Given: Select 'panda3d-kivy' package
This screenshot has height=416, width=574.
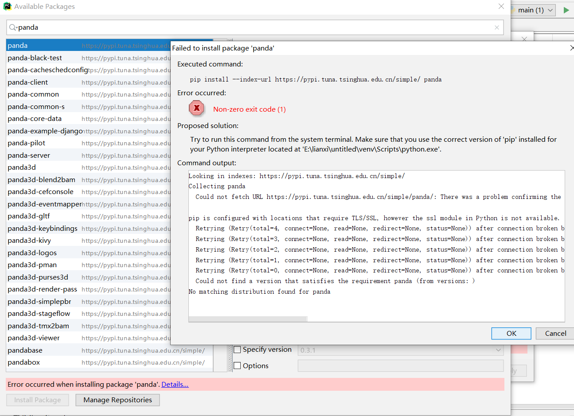Looking at the screenshot, I should coord(88,241).
